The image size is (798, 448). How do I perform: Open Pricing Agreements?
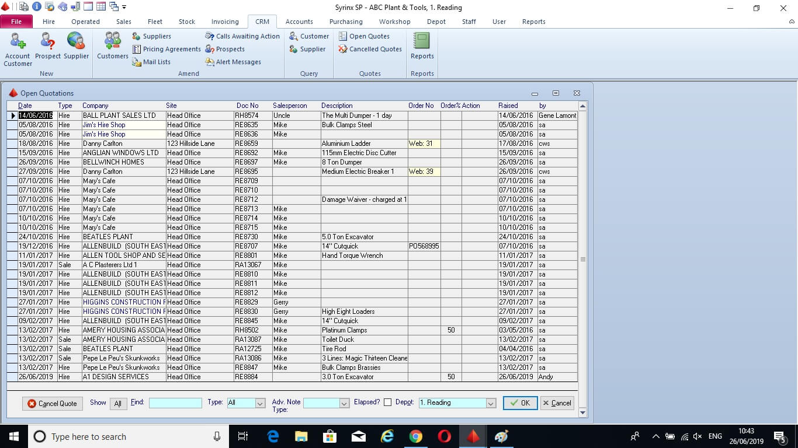[x=166, y=49]
